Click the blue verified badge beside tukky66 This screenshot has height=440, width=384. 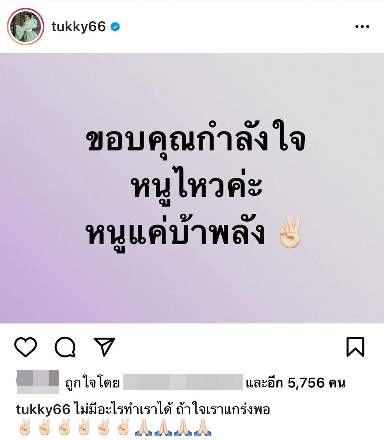tap(115, 27)
